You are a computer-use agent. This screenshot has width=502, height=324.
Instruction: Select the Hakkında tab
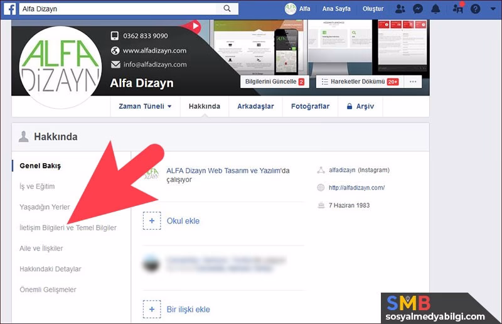coord(205,106)
